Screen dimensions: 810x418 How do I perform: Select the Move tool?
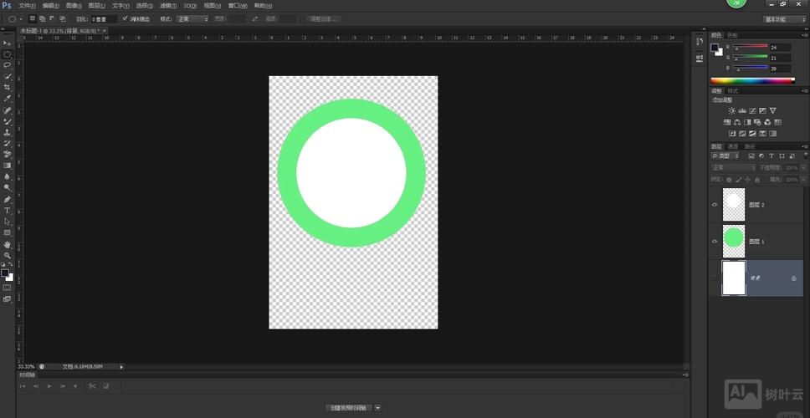(8, 43)
